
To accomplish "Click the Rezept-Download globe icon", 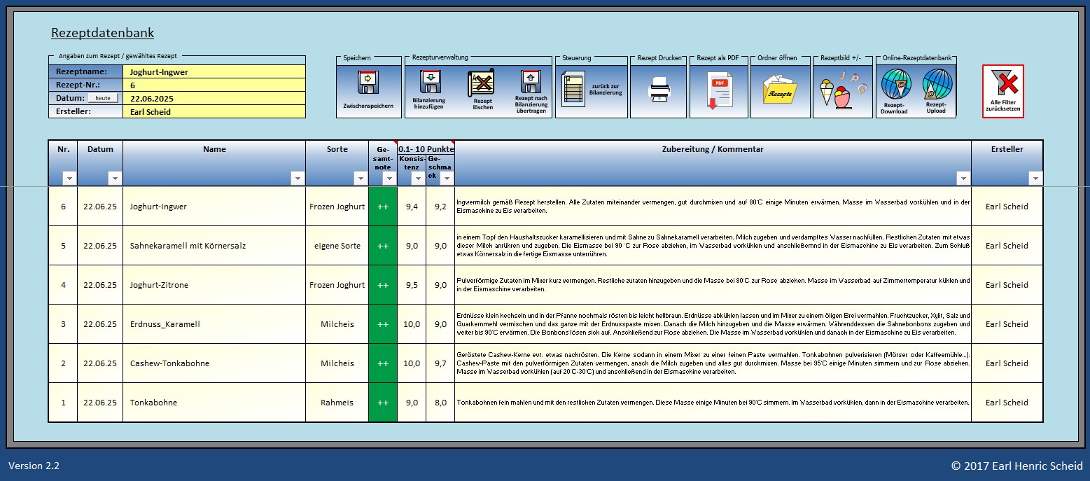I will (895, 85).
